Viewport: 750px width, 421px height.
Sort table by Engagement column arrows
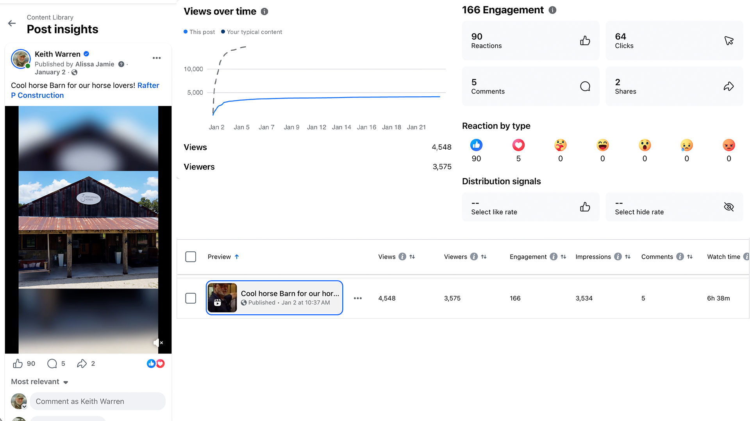563,257
